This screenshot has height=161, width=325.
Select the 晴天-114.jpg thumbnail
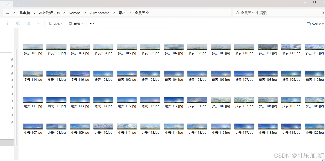pyautogui.click(x=103, y=100)
